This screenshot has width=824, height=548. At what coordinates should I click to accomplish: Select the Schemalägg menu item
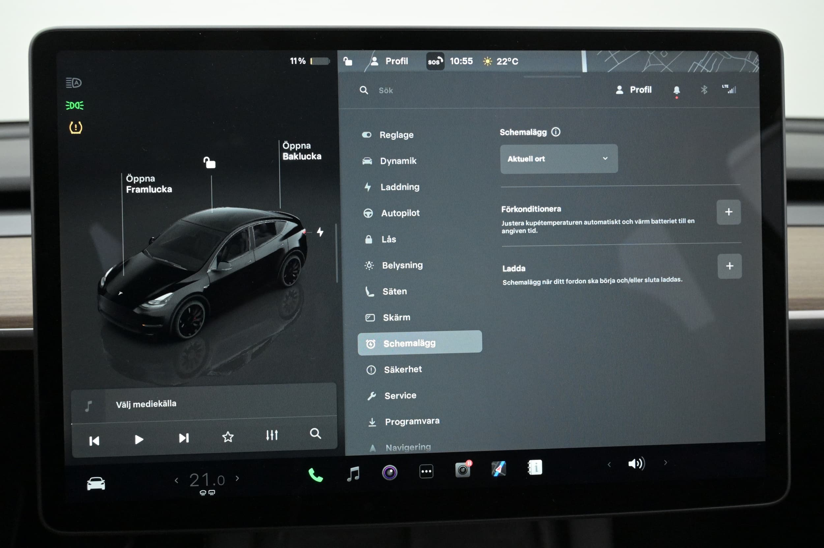point(420,343)
